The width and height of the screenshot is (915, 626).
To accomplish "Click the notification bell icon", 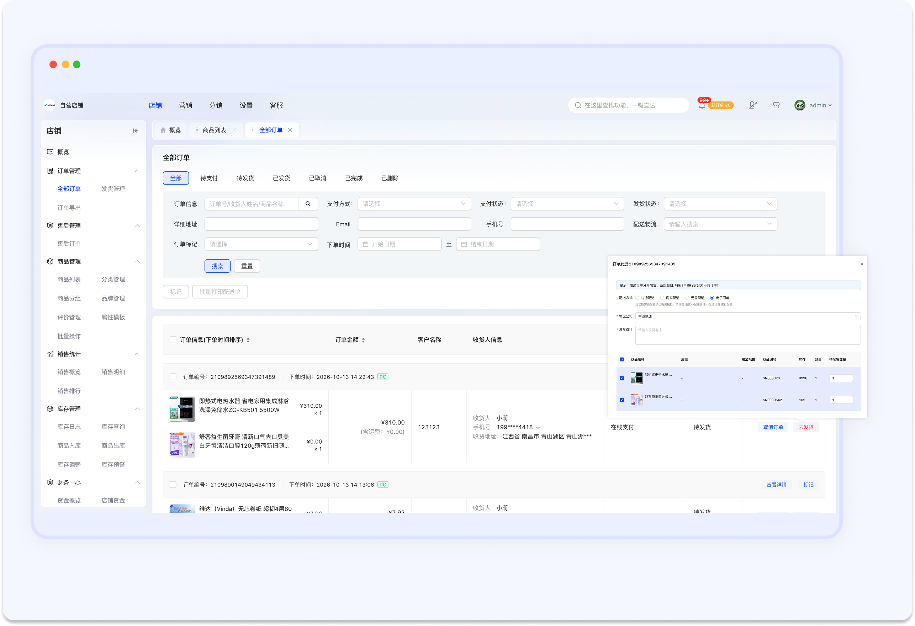I will tap(702, 106).
